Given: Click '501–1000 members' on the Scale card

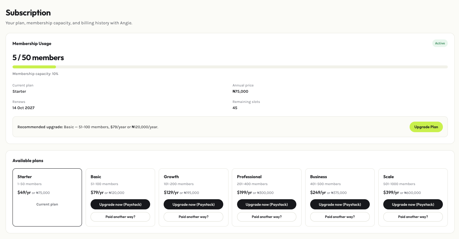Looking at the screenshot, I should (400, 184).
